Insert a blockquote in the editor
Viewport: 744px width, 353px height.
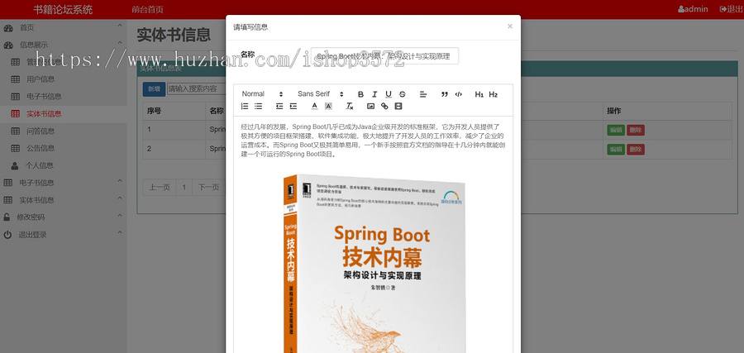coord(445,94)
